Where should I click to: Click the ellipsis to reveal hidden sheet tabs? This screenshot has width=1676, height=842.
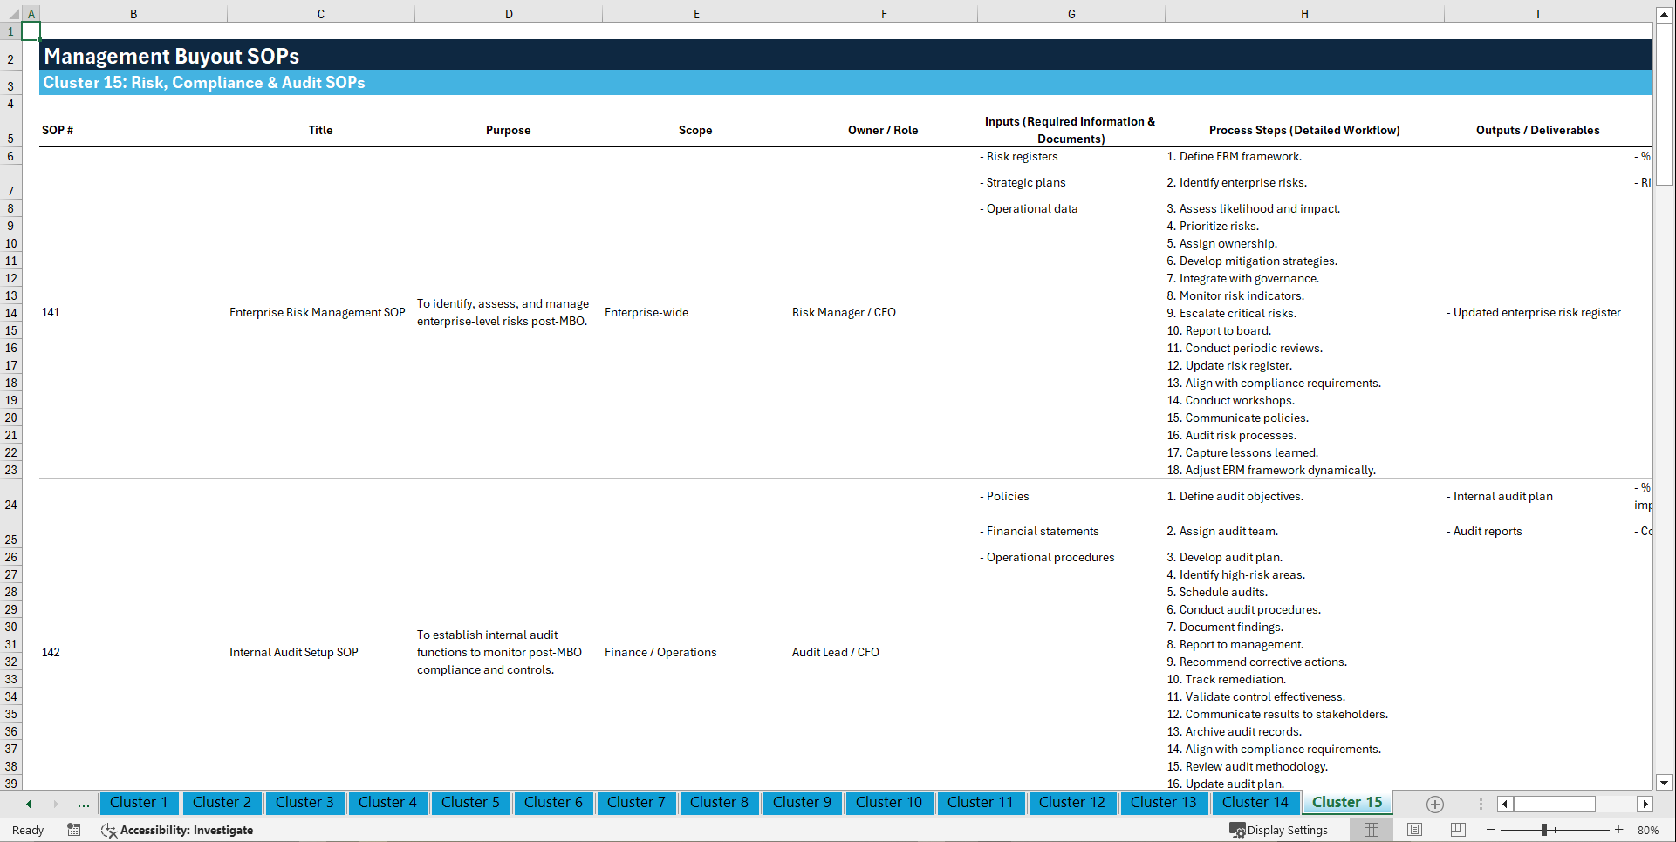pyautogui.click(x=83, y=804)
